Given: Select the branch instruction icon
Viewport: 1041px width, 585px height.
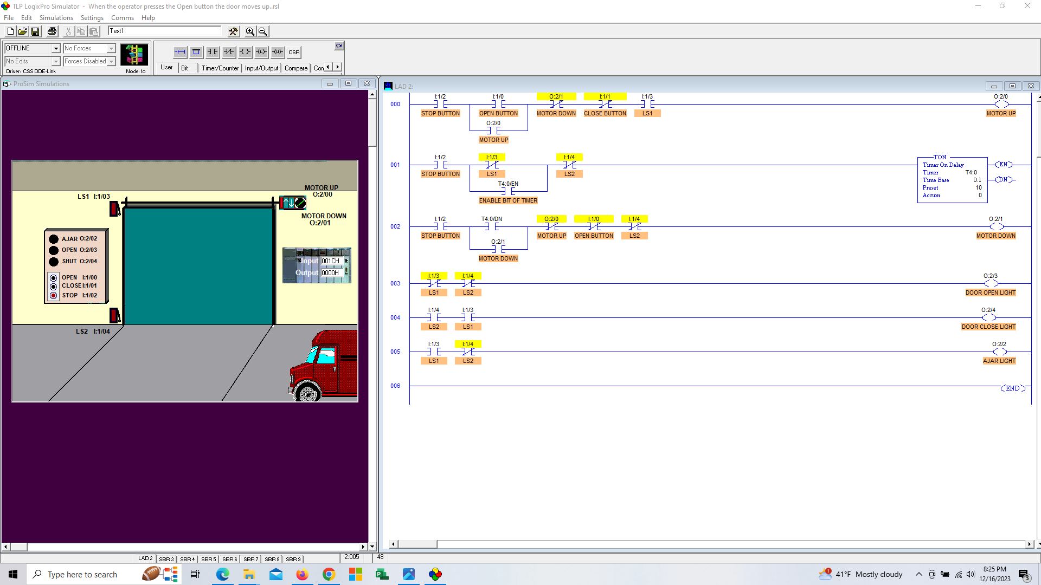Looking at the screenshot, I should (196, 52).
